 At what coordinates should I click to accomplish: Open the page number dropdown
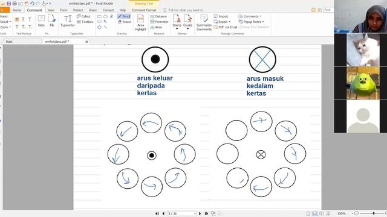(195, 213)
